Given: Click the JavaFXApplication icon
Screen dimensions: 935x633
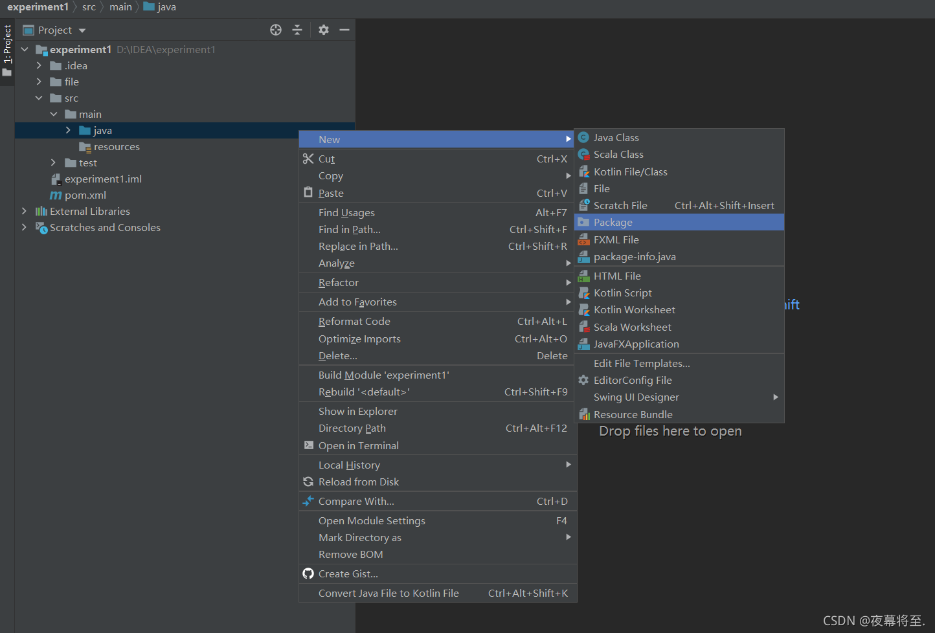Looking at the screenshot, I should click(583, 344).
